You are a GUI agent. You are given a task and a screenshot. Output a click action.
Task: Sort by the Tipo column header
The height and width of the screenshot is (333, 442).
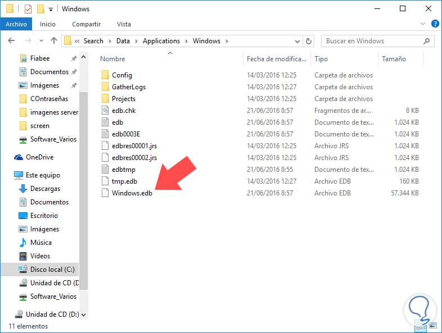(x=321, y=59)
